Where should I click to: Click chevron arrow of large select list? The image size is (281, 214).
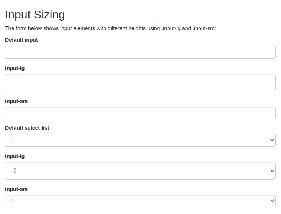click(272, 171)
